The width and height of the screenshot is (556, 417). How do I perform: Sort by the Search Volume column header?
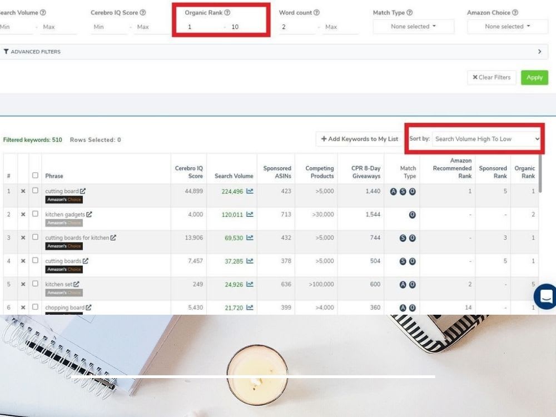(234, 176)
